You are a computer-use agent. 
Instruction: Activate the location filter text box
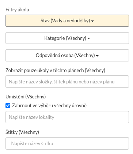click(67, 117)
